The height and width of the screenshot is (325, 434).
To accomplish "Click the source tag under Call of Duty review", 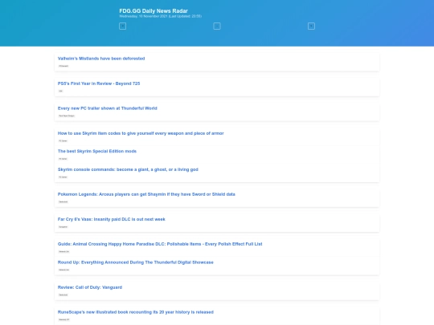I will click(63, 295).
